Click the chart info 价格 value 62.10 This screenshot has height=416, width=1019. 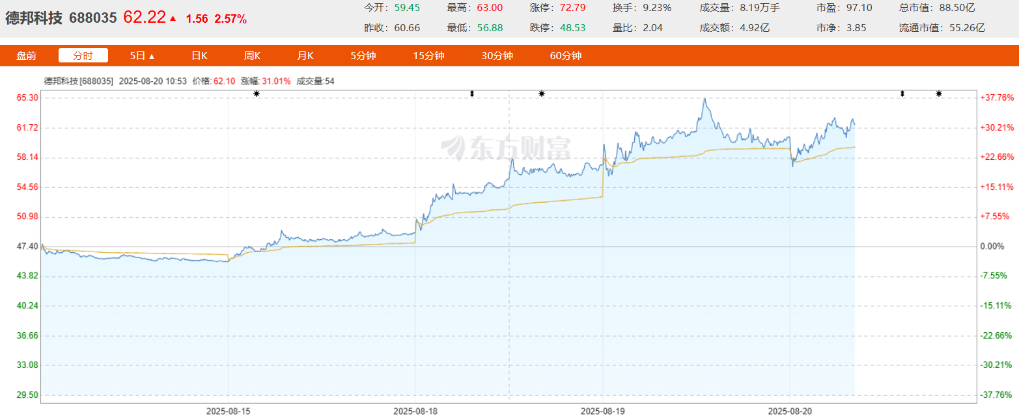[225, 81]
